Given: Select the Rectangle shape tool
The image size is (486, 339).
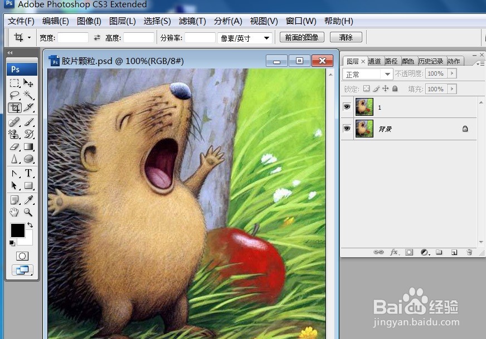Looking at the screenshot, I should coord(28,185).
